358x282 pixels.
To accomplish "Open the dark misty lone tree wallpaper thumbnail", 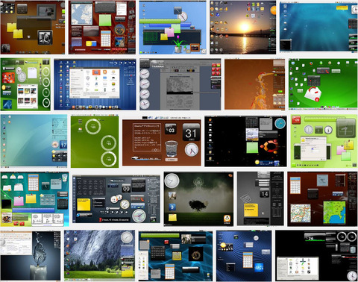I will pyautogui.click(x=198, y=199).
